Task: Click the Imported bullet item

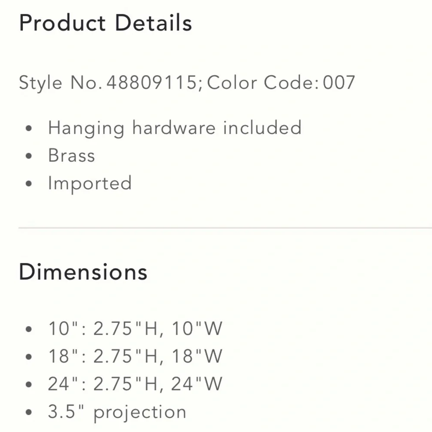Action: point(90,184)
